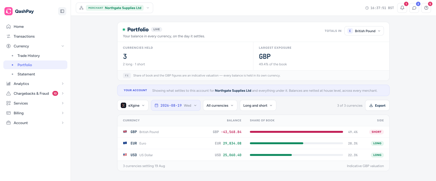
Task: Open help question mark icon
Action: point(426,8)
